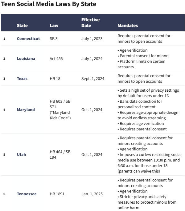Select the Sept. 1, 2024 date
This screenshot has height=211, width=185.
click(x=93, y=79)
